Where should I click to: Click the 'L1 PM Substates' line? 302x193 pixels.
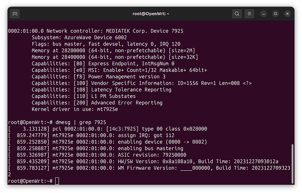(x=84, y=96)
